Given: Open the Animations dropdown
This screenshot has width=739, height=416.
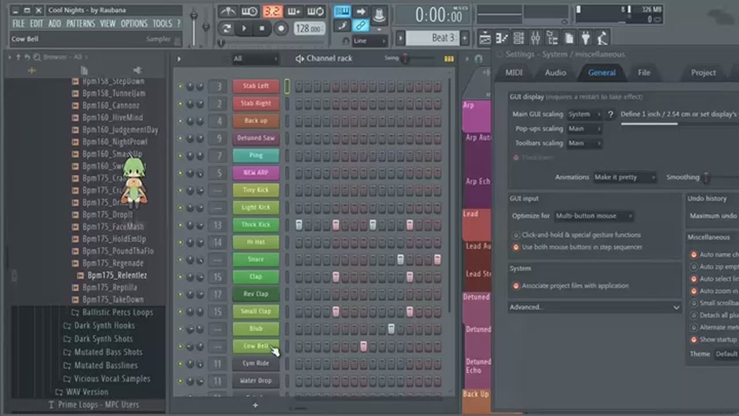Looking at the screenshot, I should [x=625, y=178].
